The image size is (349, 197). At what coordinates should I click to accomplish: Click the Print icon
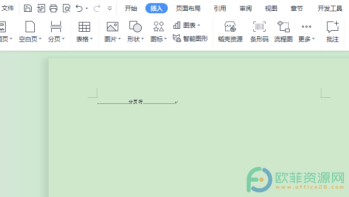(x=53, y=9)
